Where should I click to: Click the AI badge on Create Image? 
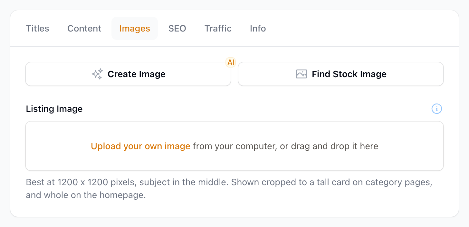pos(231,62)
